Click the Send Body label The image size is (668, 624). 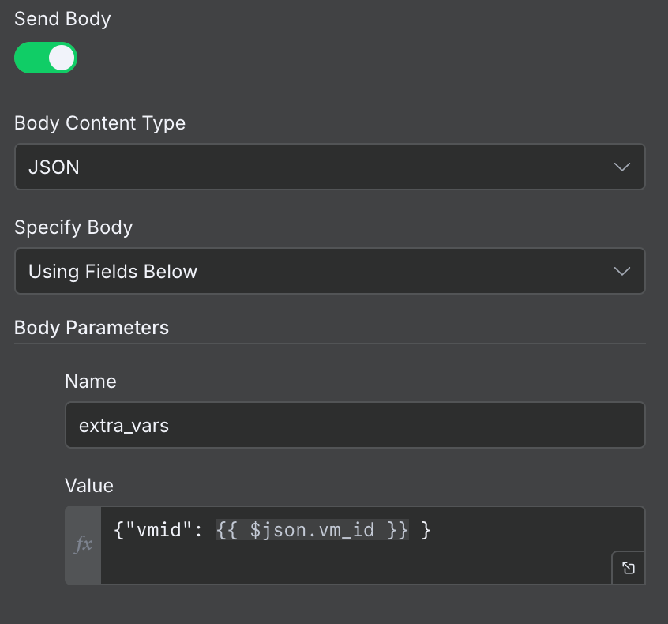point(62,19)
